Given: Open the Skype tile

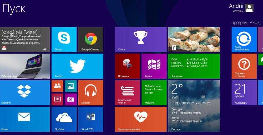Looking at the screenshot, I should click(x=64, y=39).
